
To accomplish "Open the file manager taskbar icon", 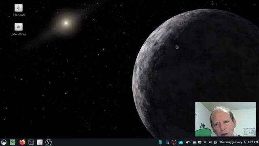I will (x=40, y=142).
